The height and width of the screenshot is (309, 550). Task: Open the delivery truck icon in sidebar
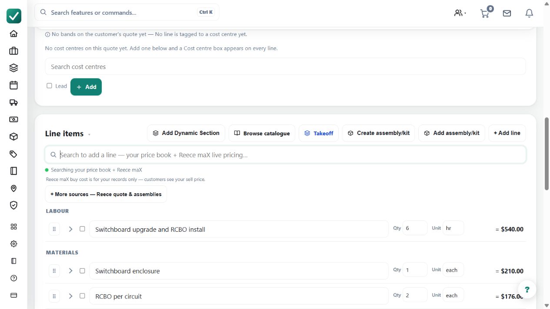click(x=13, y=102)
